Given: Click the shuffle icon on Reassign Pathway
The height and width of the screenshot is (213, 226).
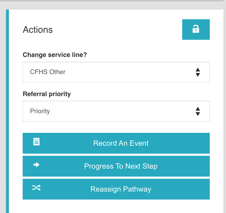Looking at the screenshot, I should (x=36, y=188).
